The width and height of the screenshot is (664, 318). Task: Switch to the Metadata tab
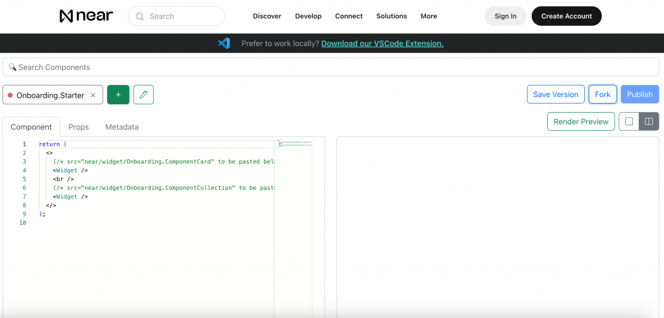pos(122,127)
